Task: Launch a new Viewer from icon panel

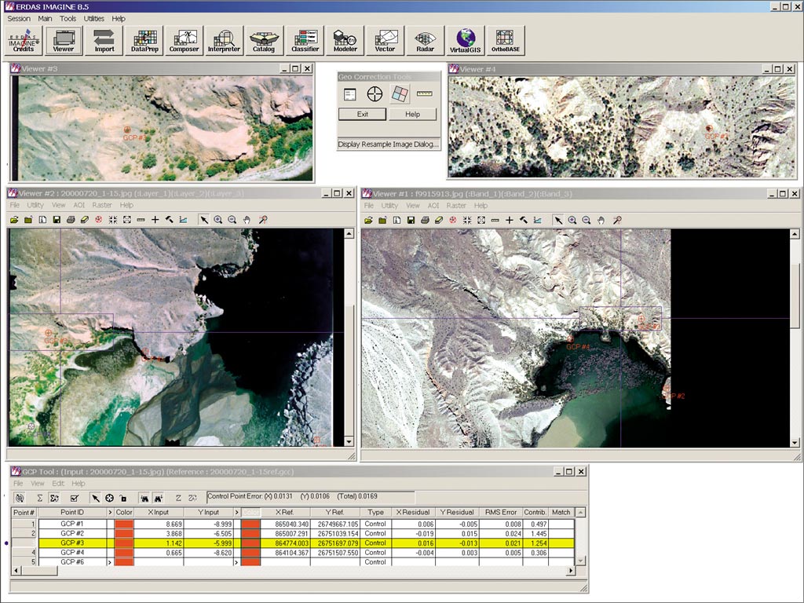Action: click(64, 41)
